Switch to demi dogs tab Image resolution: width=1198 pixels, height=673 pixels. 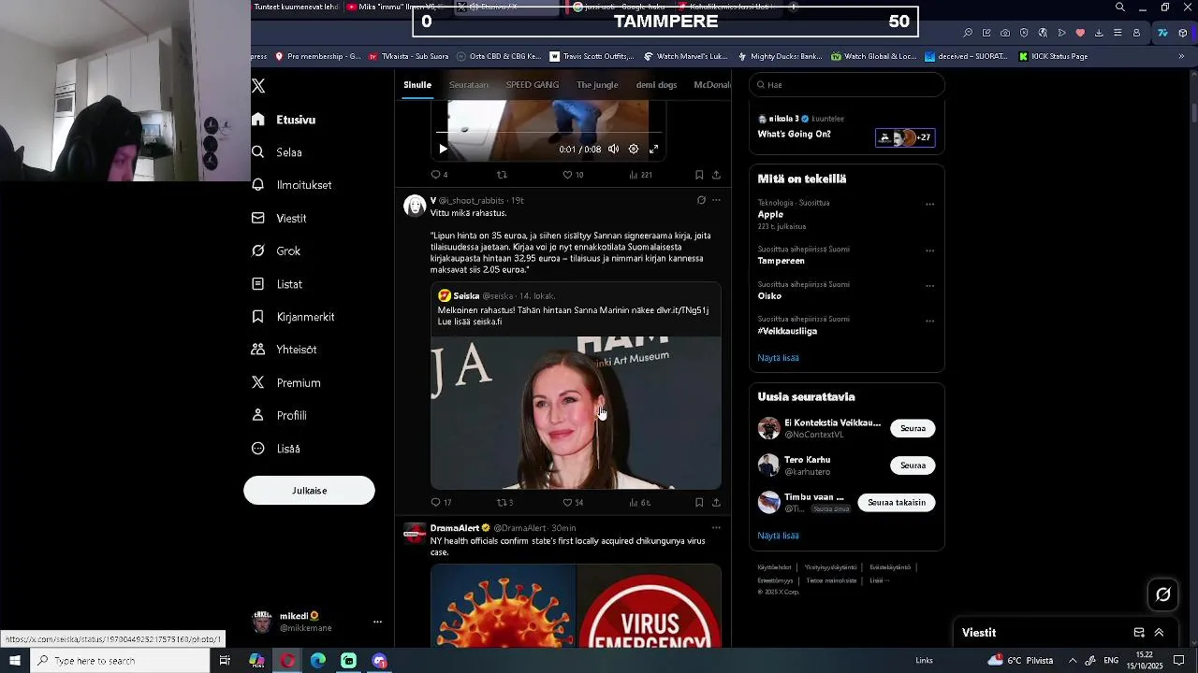click(x=656, y=85)
